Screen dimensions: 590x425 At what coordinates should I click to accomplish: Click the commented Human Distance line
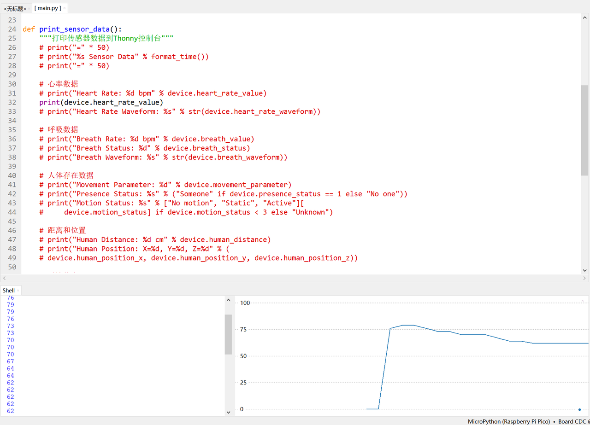[155, 239]
